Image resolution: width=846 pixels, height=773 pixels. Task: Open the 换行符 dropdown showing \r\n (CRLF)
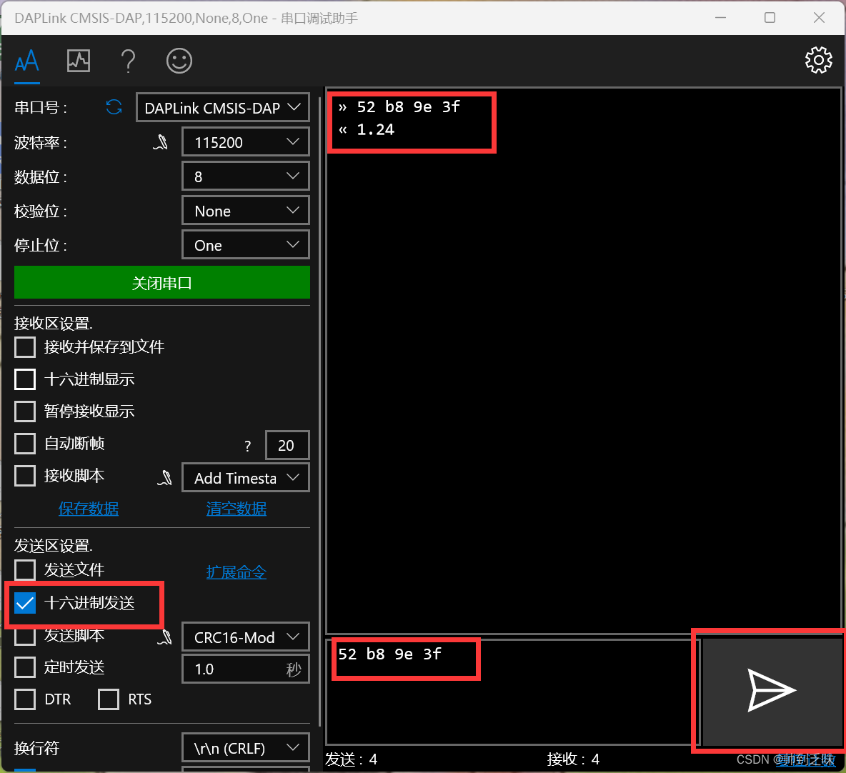[x=245, y=747]
